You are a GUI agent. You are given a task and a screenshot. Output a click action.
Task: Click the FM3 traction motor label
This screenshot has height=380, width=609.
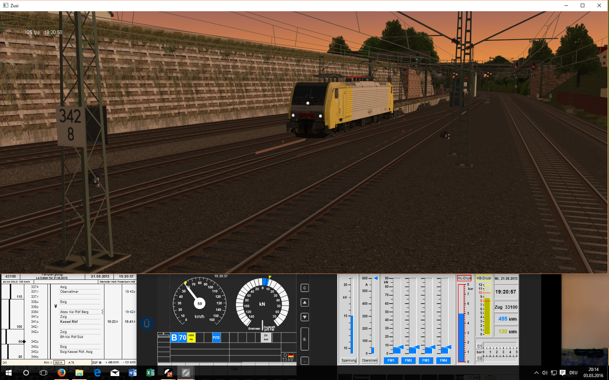point(426,360)
